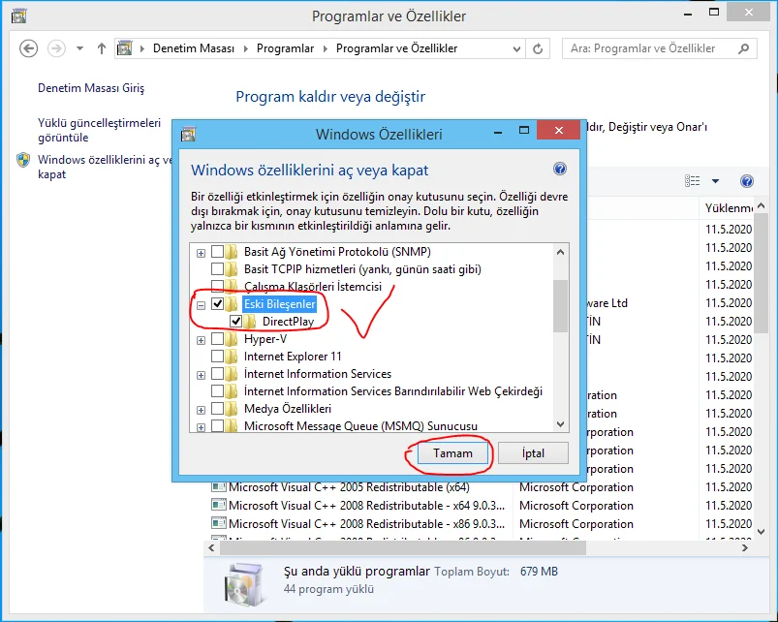Open the view options dropdown arrow

click(715, 181)
